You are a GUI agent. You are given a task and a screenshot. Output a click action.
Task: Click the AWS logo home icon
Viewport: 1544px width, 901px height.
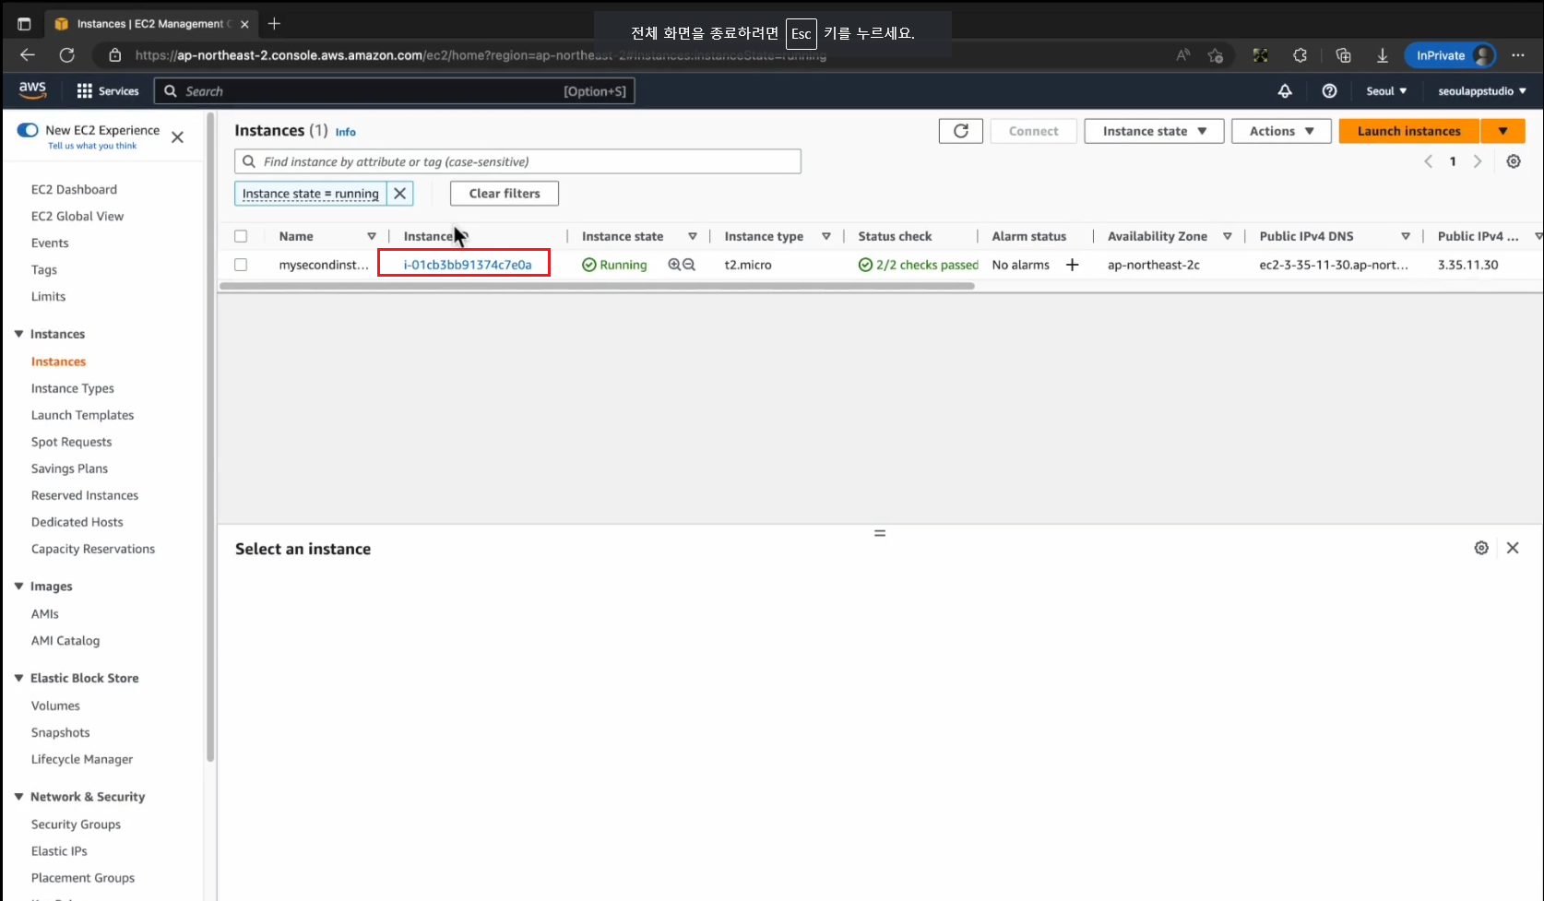[32, 89]
